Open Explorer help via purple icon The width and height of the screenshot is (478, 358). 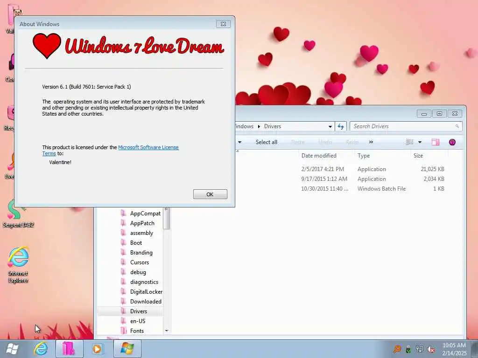coord(452,142)
